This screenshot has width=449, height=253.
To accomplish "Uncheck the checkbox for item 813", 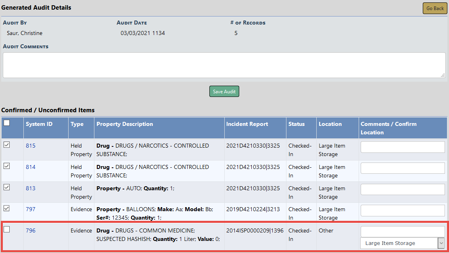I will tap(6, 187).
